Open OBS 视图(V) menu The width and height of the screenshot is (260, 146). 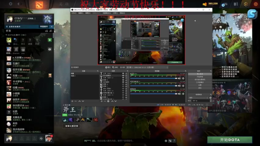(x=88, y=13)
